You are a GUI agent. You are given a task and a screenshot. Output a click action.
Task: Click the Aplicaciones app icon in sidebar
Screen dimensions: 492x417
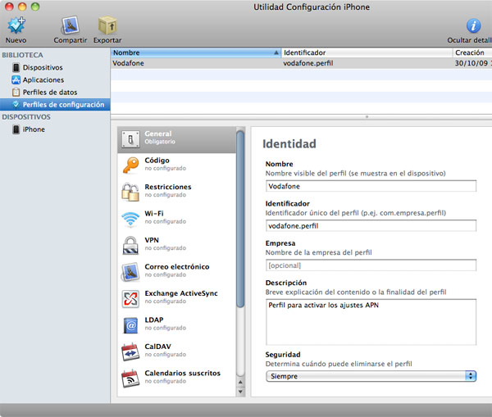coord(16,80)
